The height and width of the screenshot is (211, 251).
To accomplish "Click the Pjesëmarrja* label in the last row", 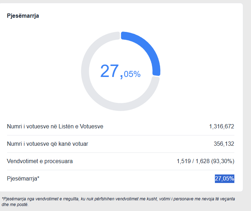I will [x=23, y=178].
